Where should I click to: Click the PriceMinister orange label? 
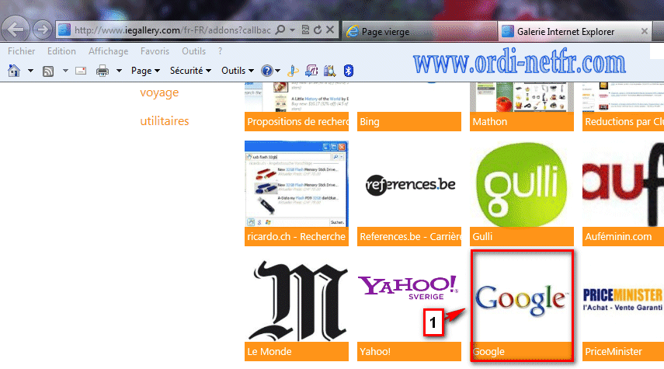tap(623, 352)
